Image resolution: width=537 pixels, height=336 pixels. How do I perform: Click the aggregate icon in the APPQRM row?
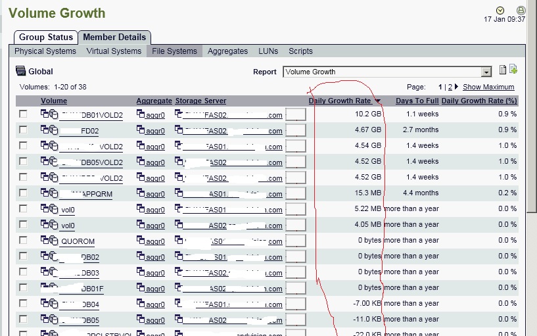[x=141, y=193]
